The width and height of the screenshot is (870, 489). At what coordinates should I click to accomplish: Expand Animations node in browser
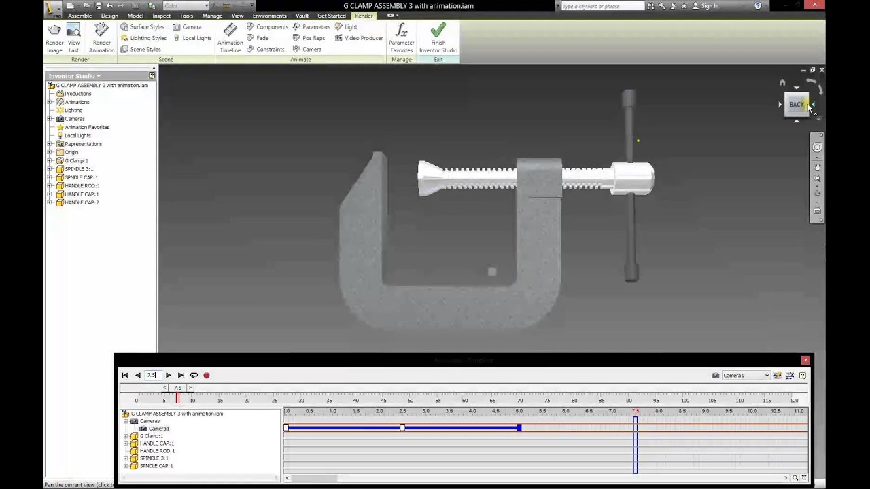point(50,102)
